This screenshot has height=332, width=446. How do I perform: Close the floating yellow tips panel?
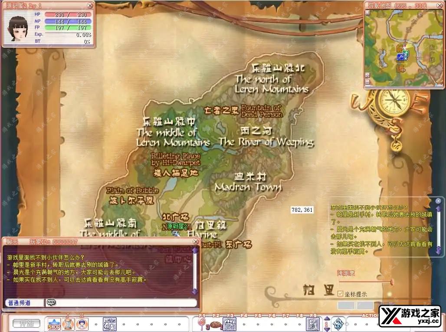(x=438, y=201)
